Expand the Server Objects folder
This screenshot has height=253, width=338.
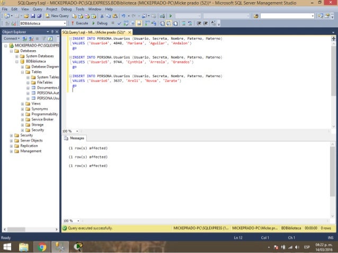click(11, 141)
